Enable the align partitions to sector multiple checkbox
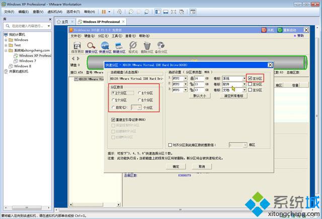This screenshot has width=322, height=219. (170, 145)
